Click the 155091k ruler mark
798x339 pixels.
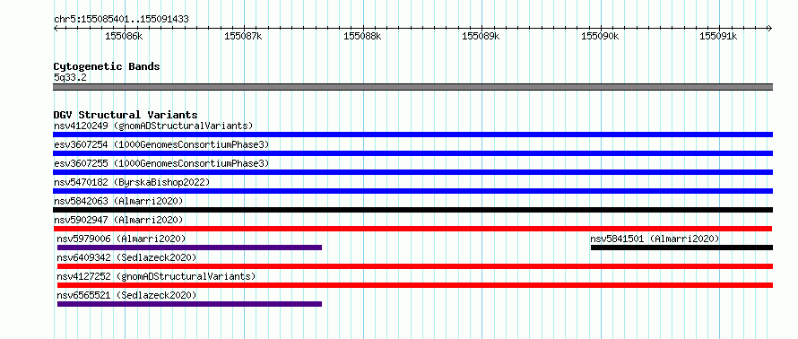click(718, 36)
